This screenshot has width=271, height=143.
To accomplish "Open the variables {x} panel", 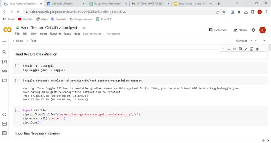I will click(x=4, y=62).
